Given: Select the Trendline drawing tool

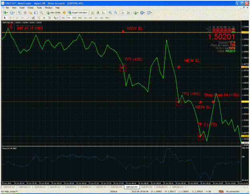Looking at the screenshot, I should coord(28,18).
